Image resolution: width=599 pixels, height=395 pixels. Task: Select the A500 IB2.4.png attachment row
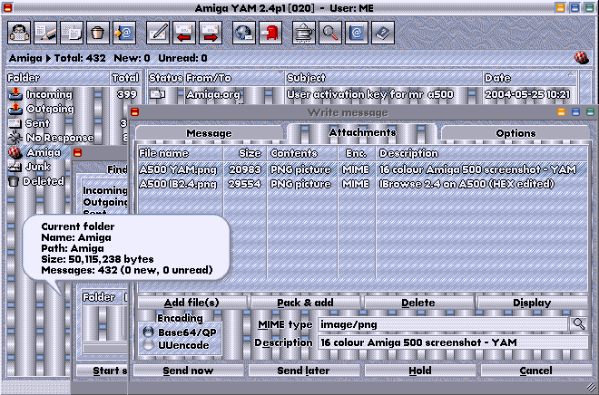(362, 184)
